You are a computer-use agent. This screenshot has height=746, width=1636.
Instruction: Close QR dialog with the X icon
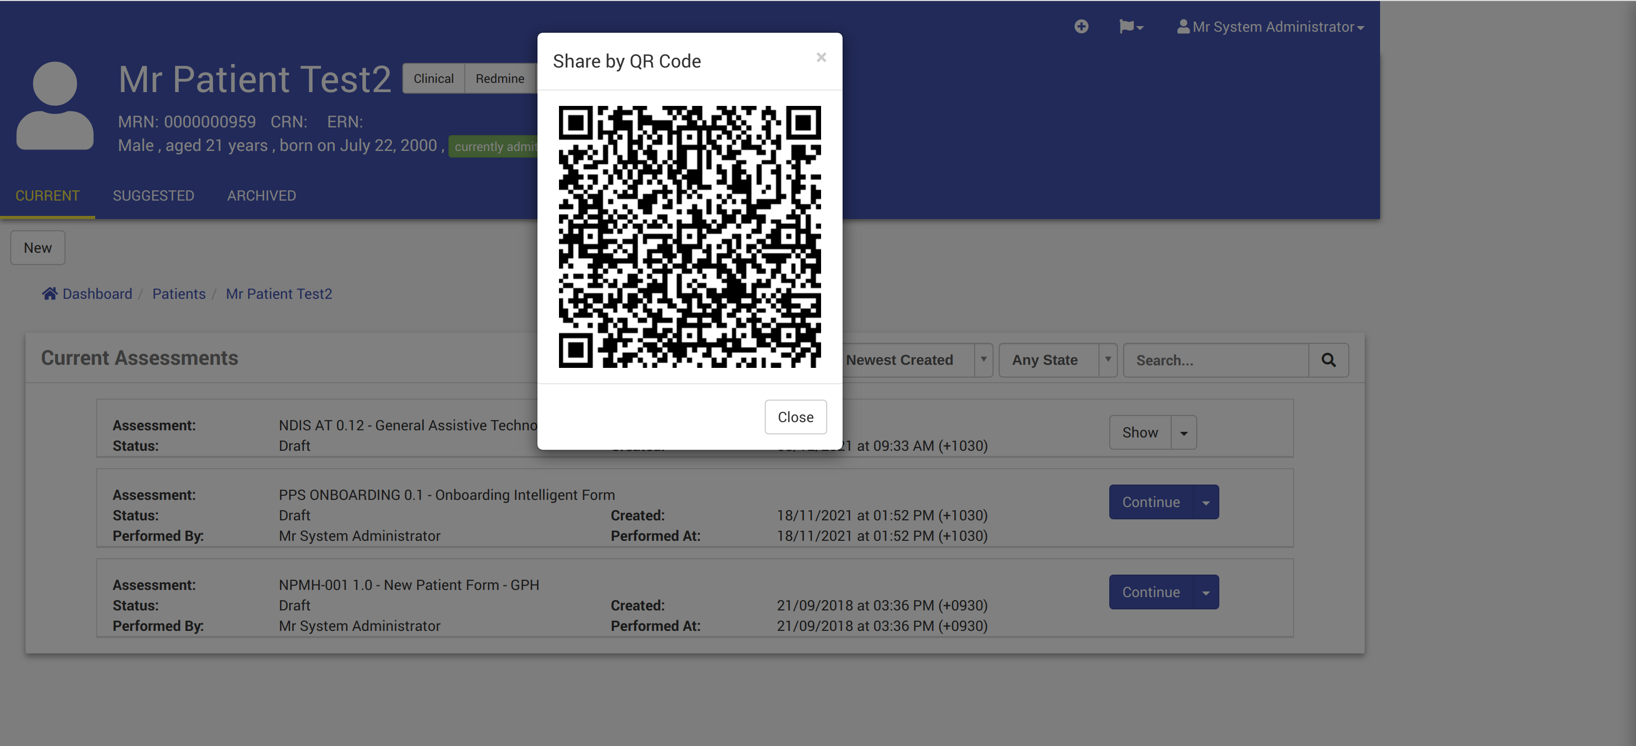click(821, 58)
